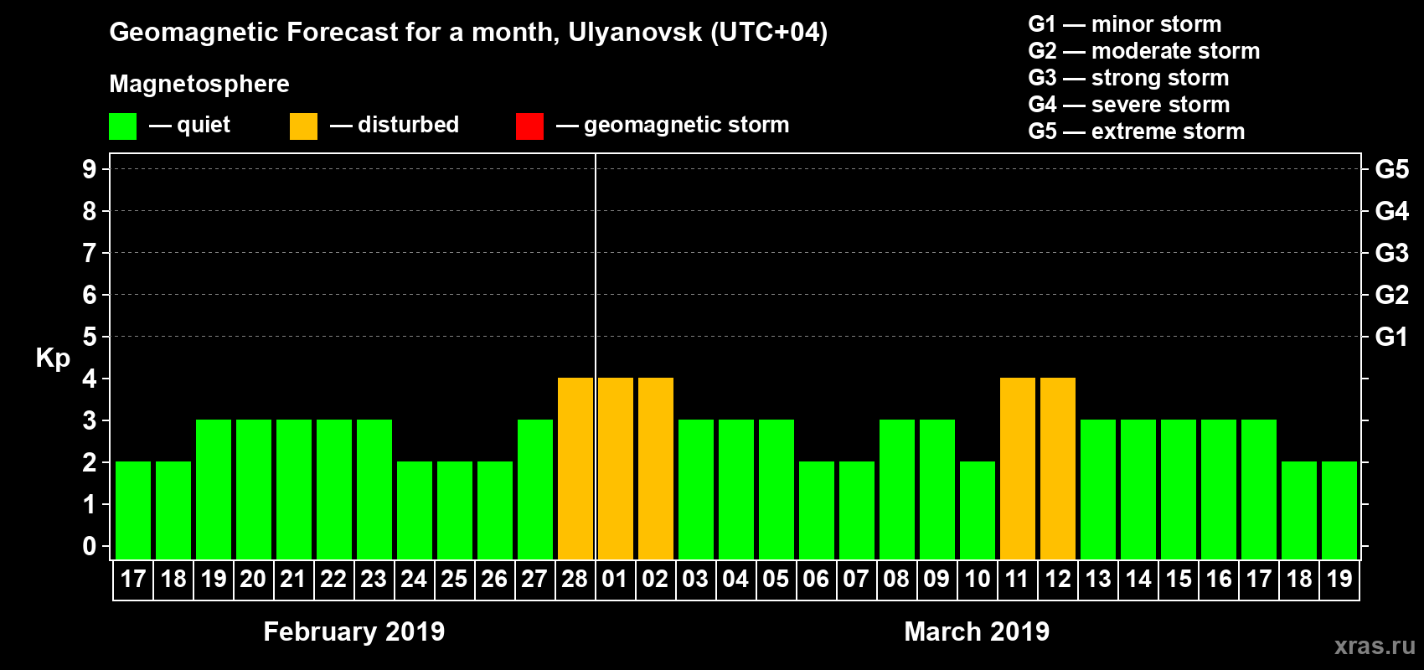Screen dimensions: 1424x670
Task: Click the Kp value 0 on left axis
Action: click(90, 546)
